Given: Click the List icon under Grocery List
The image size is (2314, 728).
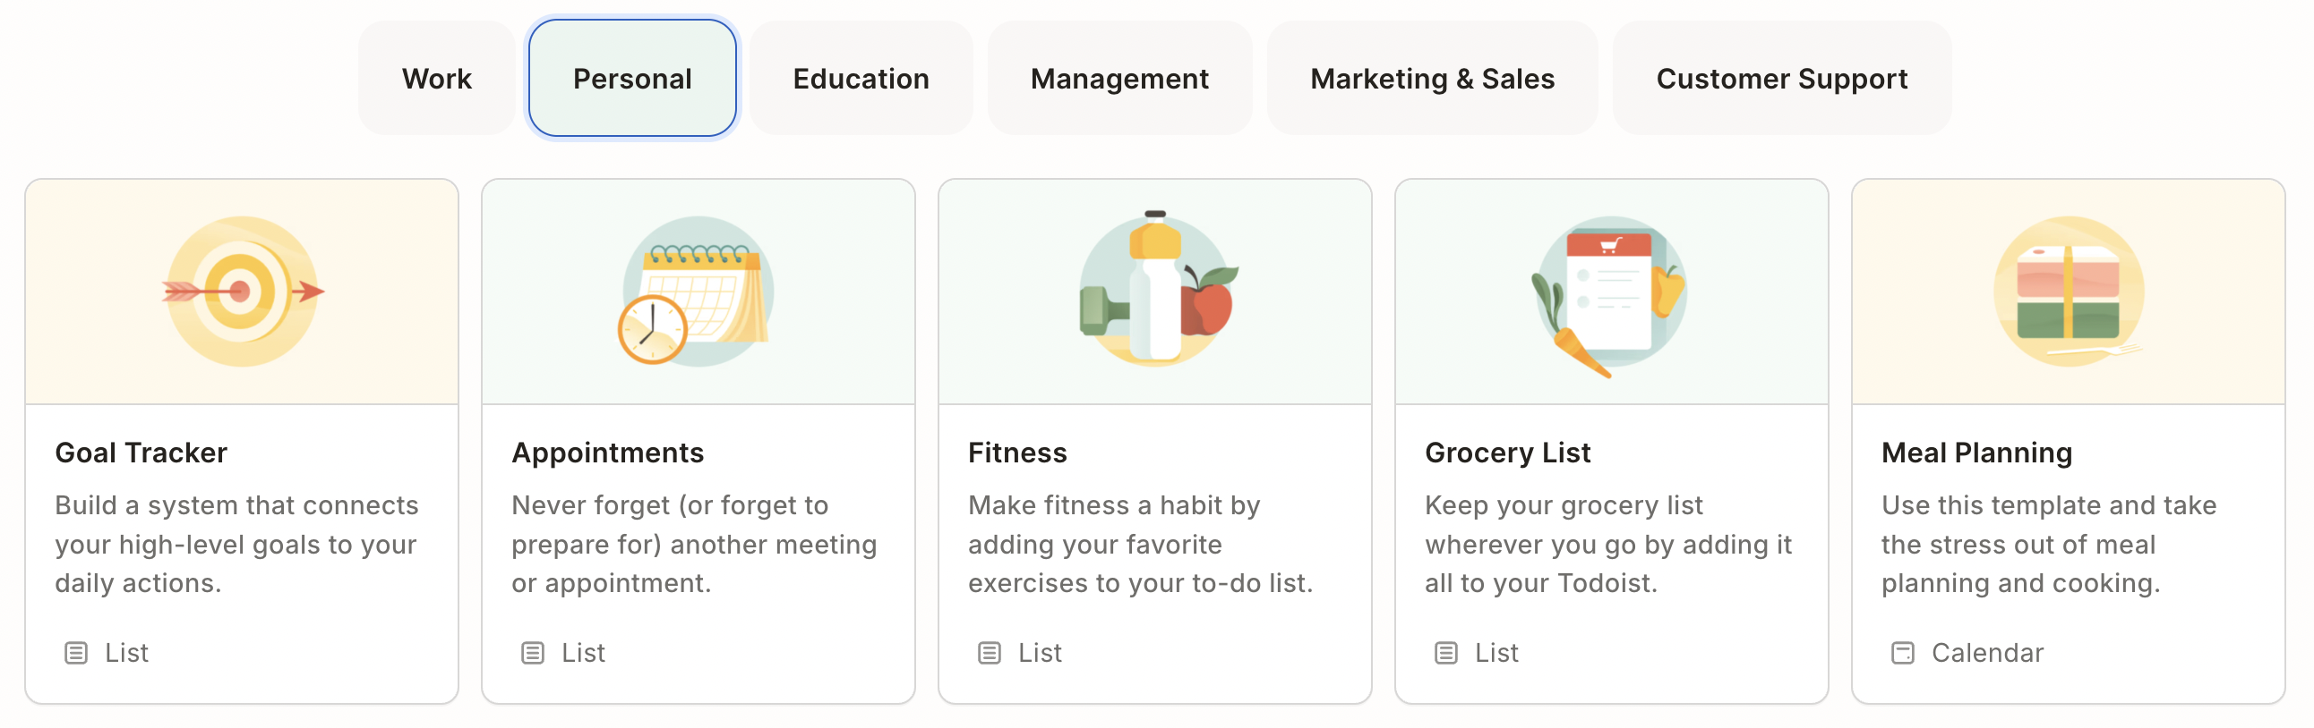Looking at the screenshot, I should [1445, 653].
